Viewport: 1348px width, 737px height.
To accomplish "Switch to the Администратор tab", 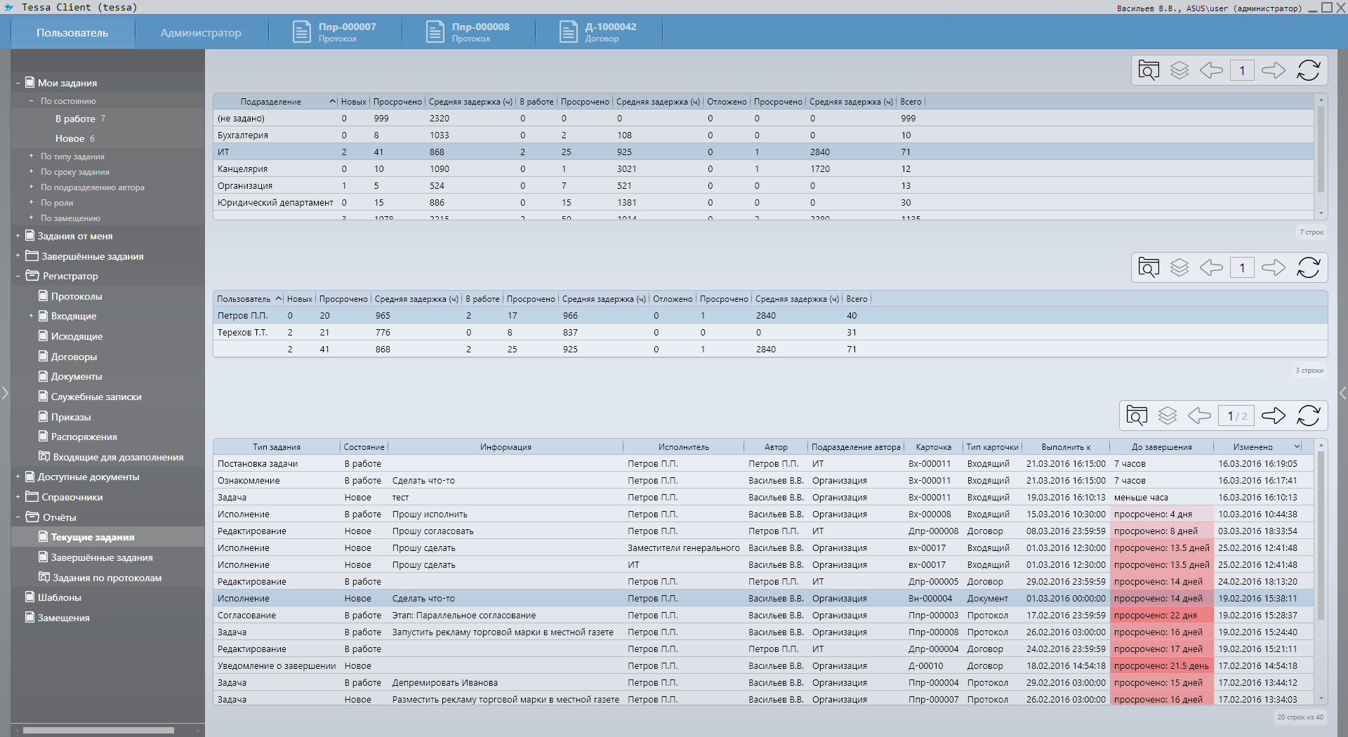I will 201,33.
